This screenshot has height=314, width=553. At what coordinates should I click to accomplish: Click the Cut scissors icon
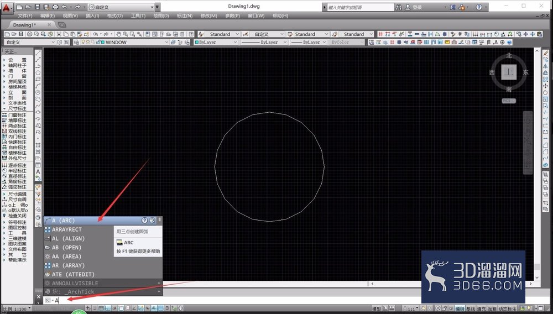tap(59, 34)
